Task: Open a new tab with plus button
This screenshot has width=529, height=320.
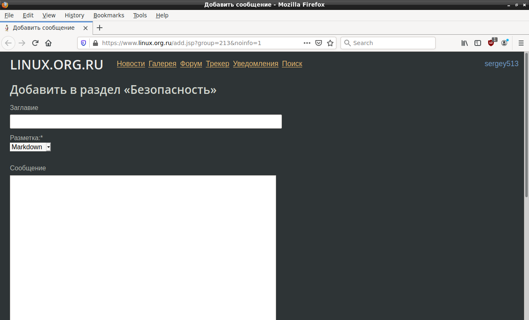Action: pyautogui.click(x=99, y=28)
